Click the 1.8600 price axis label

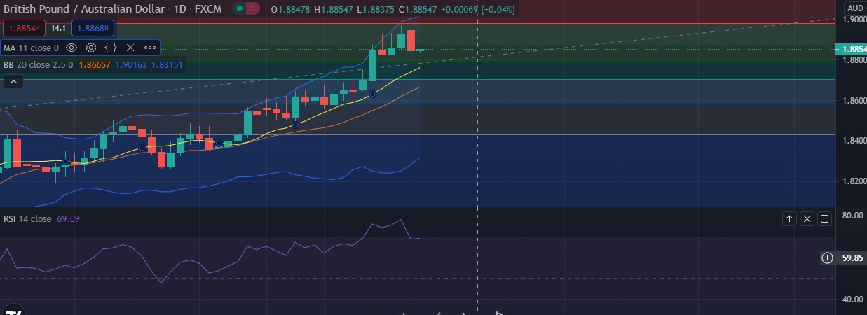coord(855,101)
